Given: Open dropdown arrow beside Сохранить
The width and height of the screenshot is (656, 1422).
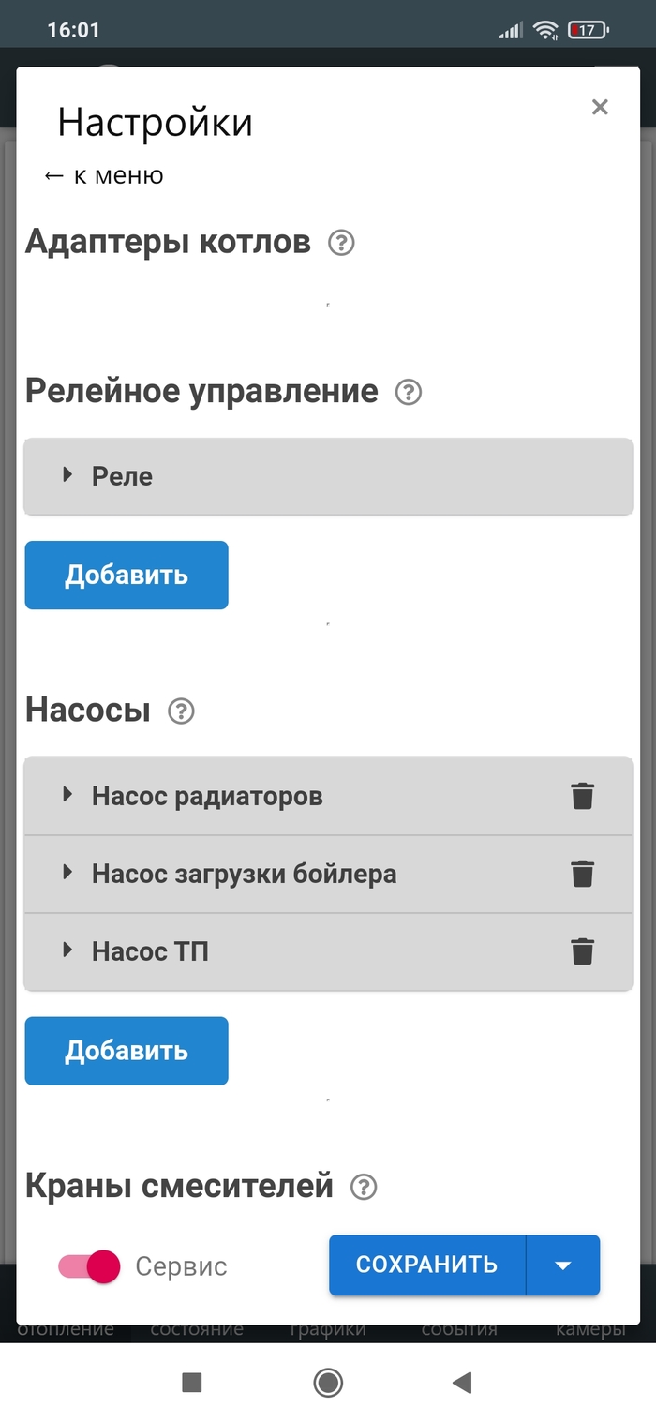Looking at the screenshot, I should (562, 1265).
